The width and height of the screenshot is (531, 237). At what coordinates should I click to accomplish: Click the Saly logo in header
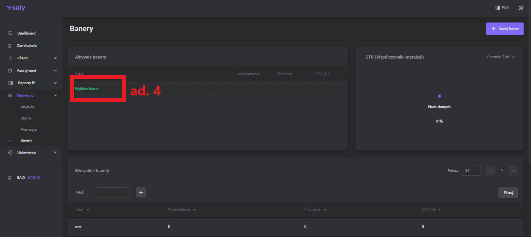pos(16,8)
